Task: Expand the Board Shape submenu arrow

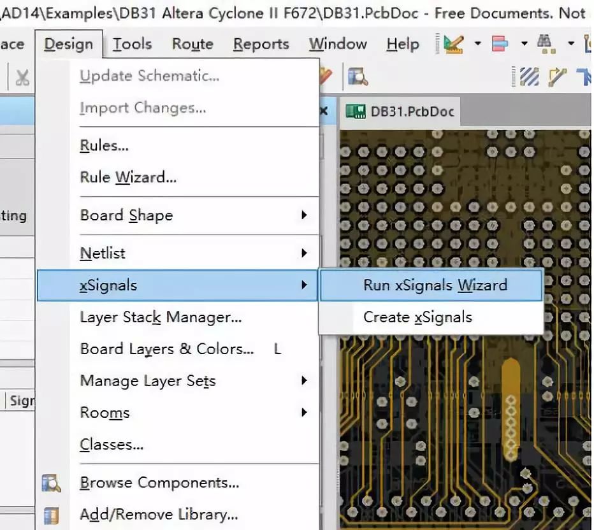Action: pyautogui.click(x=304, y=215)
